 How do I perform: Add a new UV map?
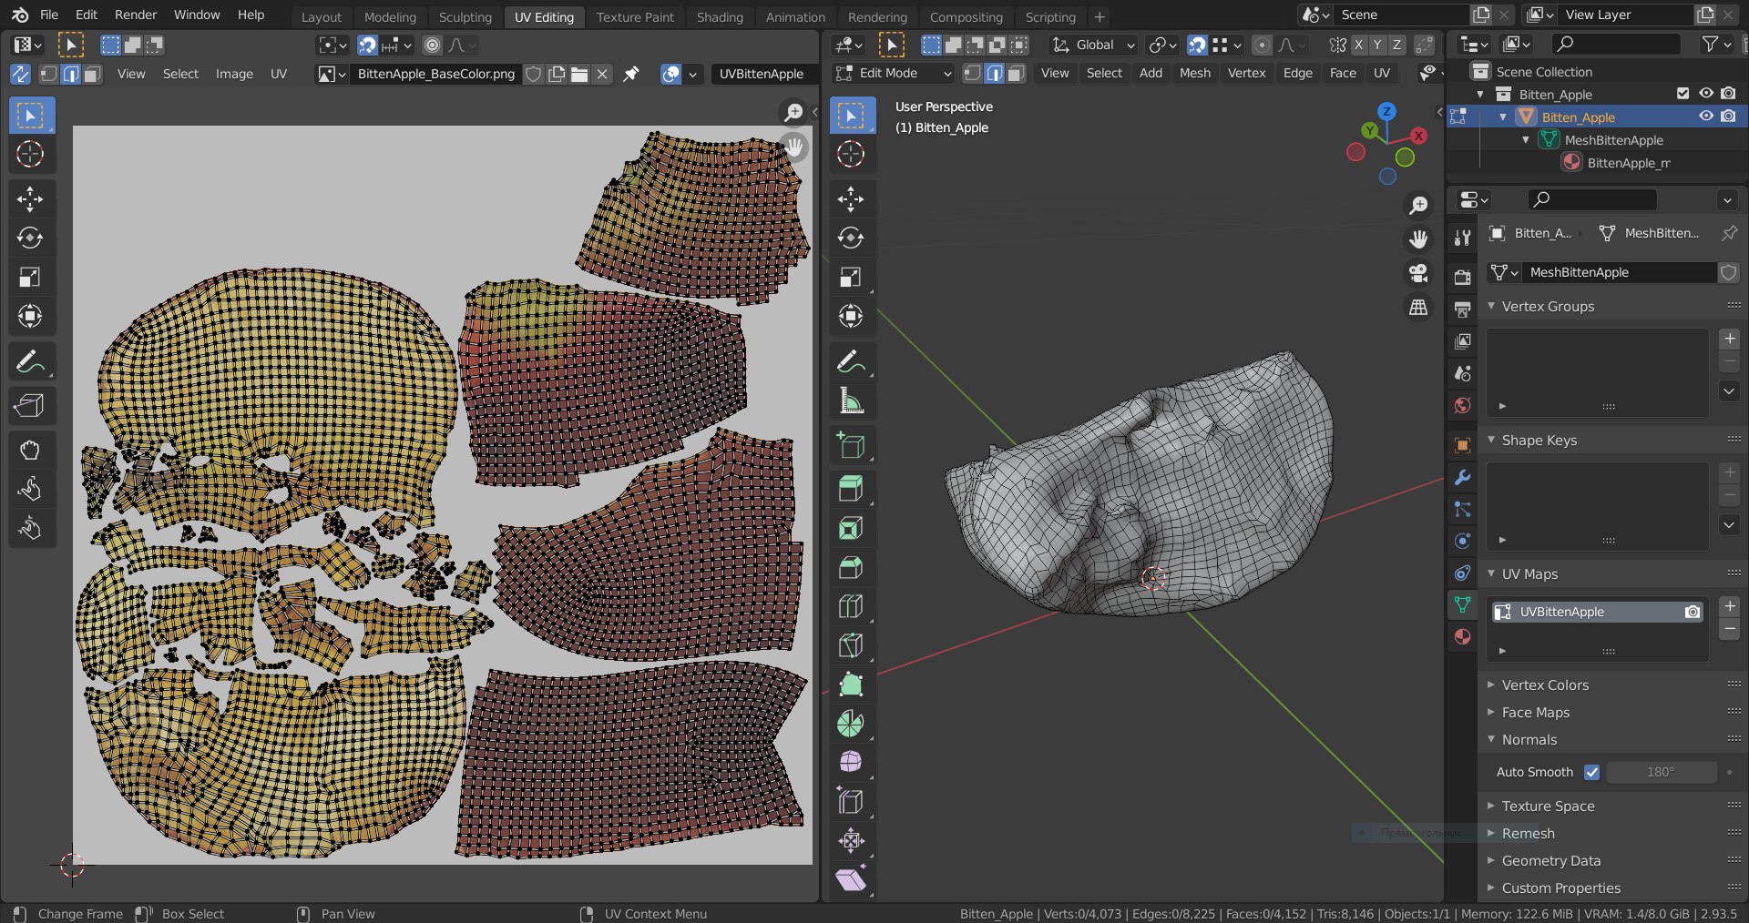1729,606
